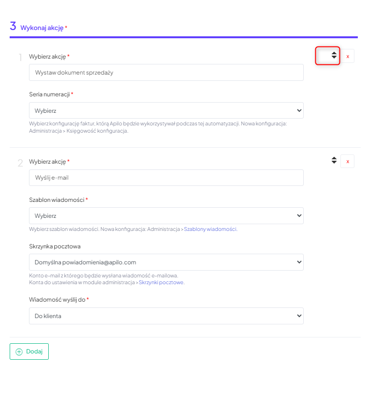
Task: Click the move-up arrow for action 1
Action: point(334,53)
